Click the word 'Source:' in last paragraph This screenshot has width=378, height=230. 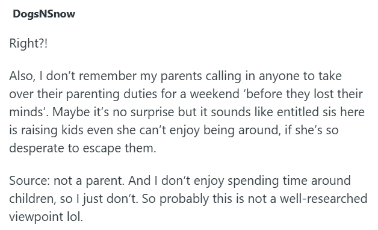[29, 181]
